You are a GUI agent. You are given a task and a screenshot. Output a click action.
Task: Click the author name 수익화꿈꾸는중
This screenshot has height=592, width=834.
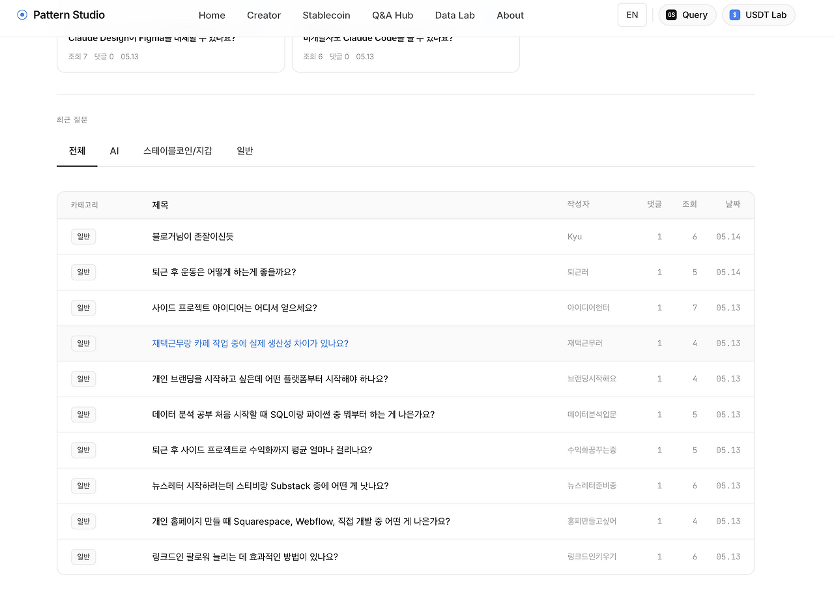coord(592,450)
